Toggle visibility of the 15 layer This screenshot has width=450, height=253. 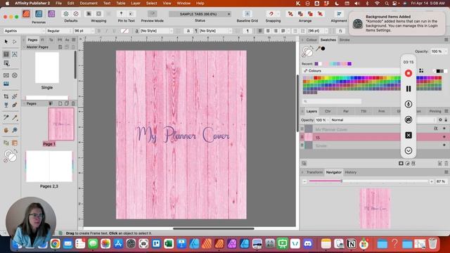(444, 137)
